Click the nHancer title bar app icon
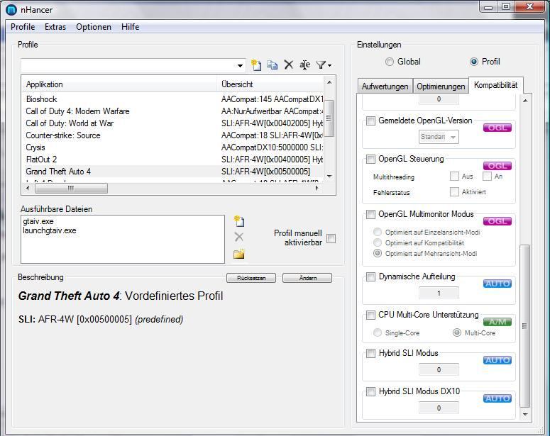 [x=11, y=9]
